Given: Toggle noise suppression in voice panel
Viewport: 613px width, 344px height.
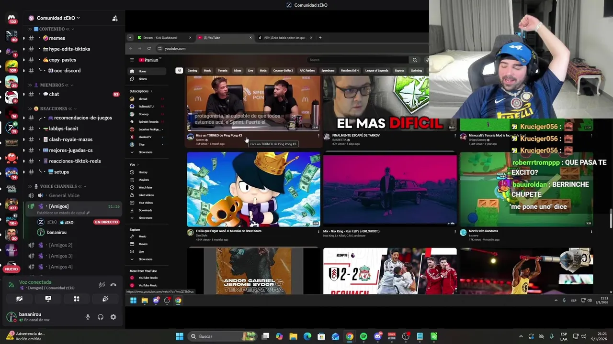Looking at the screenshot, I should 102,285.
